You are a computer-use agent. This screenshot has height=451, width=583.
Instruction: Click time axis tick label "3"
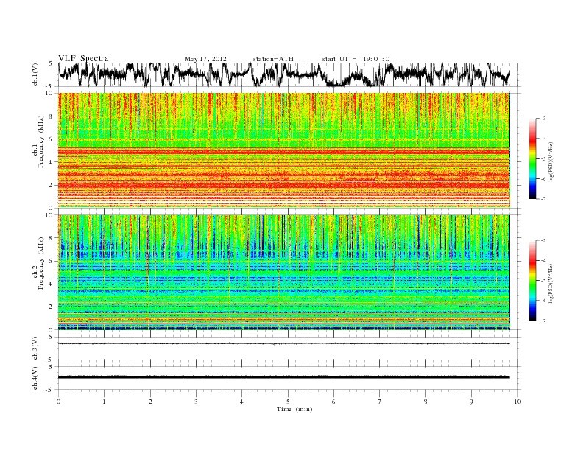tap(197, 402)
